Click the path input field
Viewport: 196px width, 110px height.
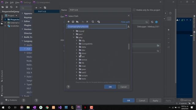click(x=96, y=27)
